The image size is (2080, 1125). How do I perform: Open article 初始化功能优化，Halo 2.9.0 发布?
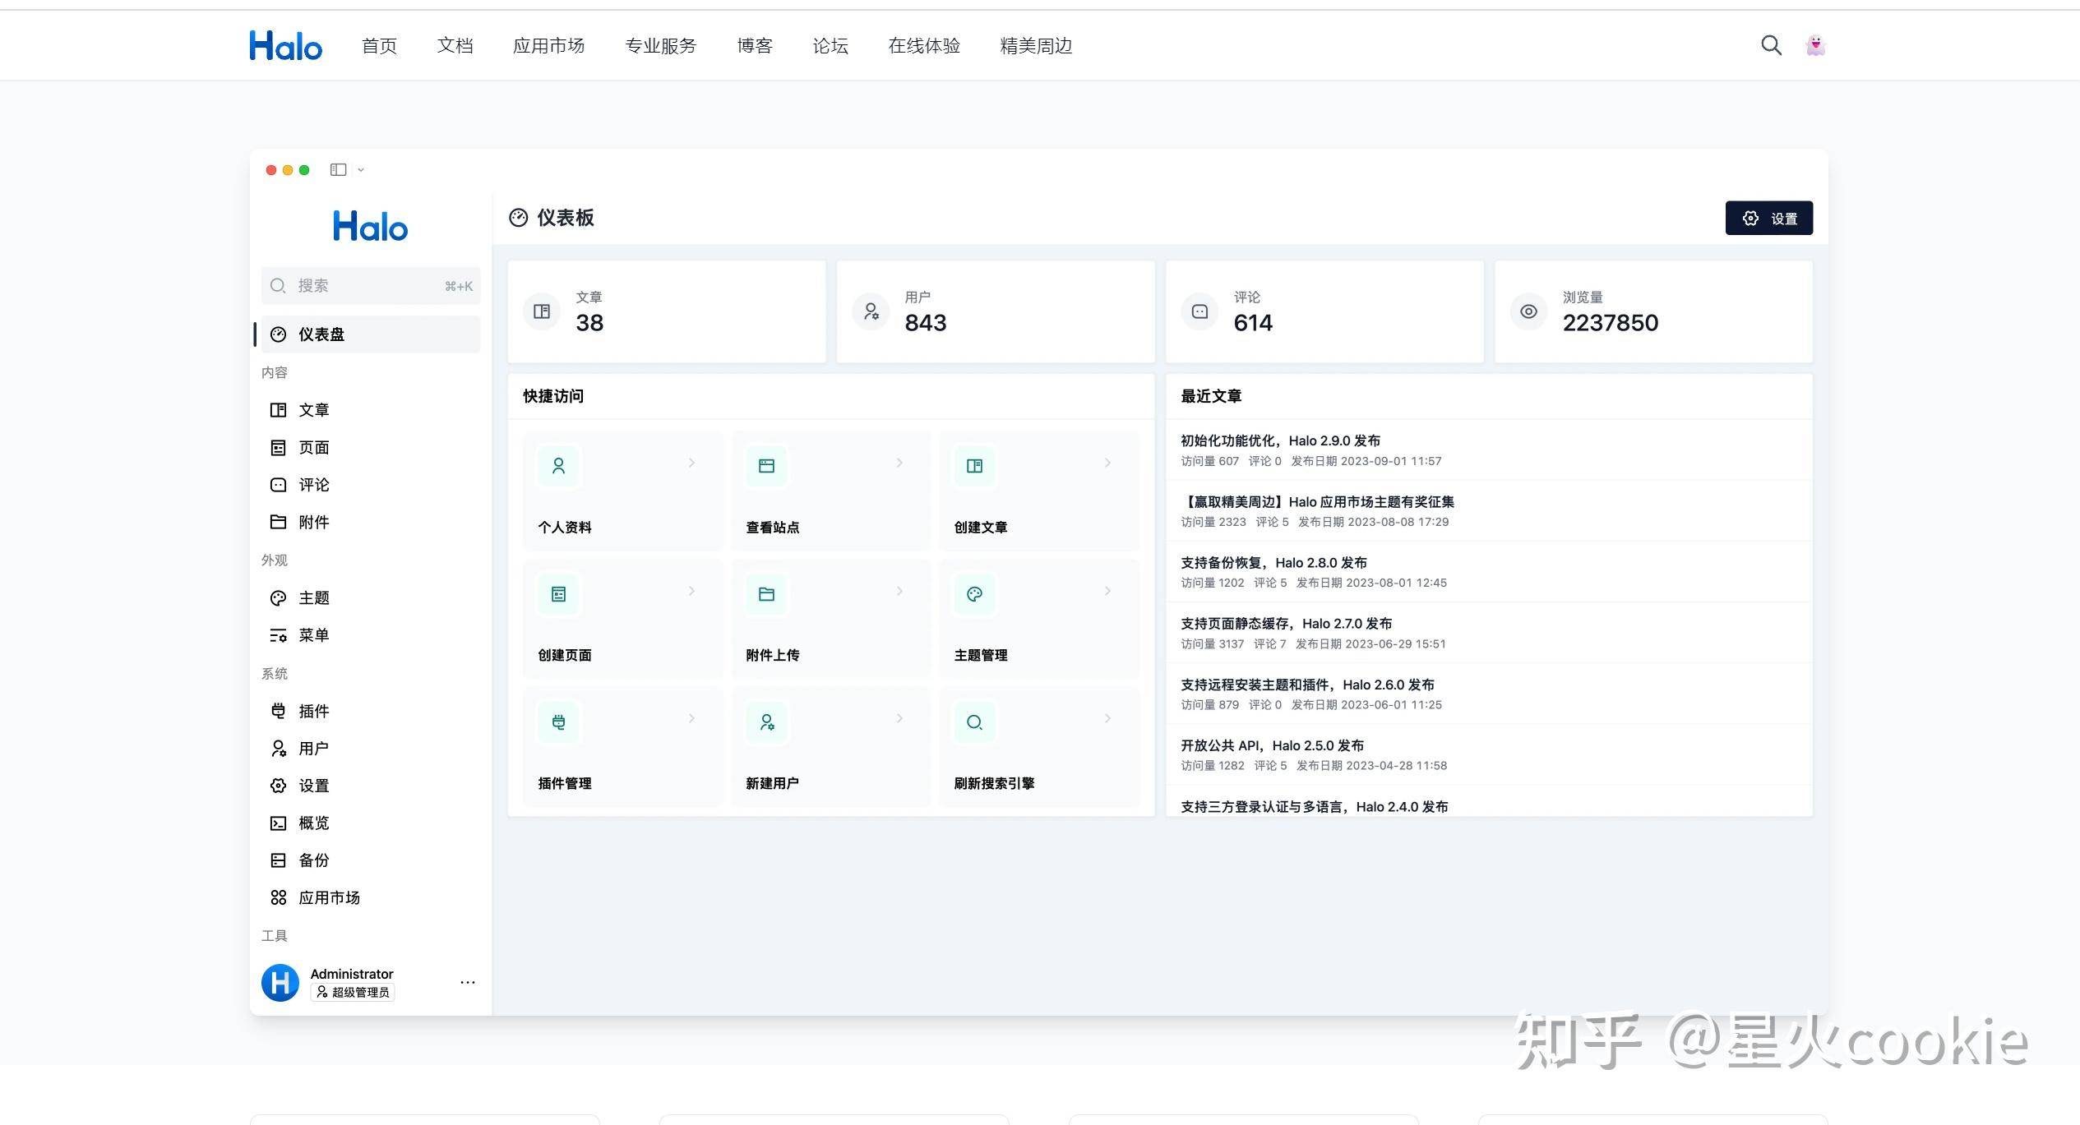coord(1280,441)
